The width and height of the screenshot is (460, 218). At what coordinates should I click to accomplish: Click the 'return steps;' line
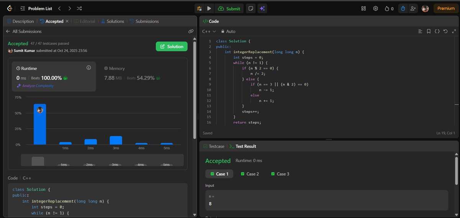click(x=247, y=122)
